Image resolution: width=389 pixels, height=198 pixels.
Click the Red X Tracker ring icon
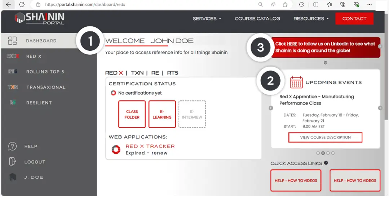(x=116, y=150)
